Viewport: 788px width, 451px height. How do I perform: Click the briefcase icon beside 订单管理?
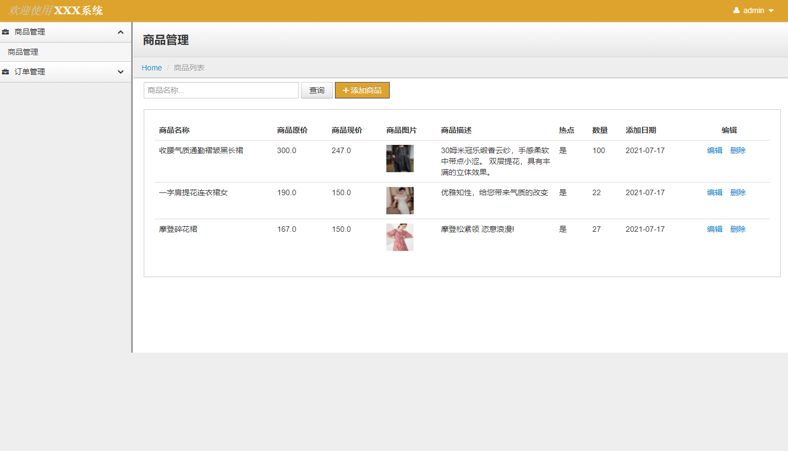[x=5, y=72]
